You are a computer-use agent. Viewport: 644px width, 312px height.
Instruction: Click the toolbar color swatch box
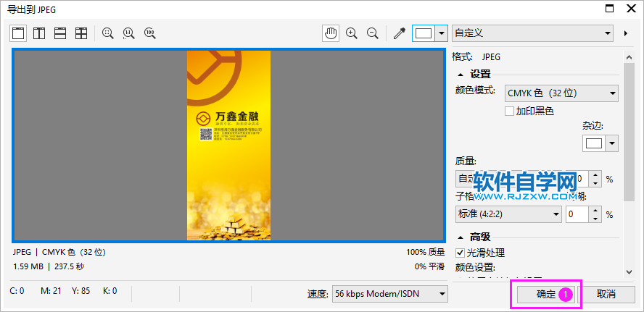(424, 33)
